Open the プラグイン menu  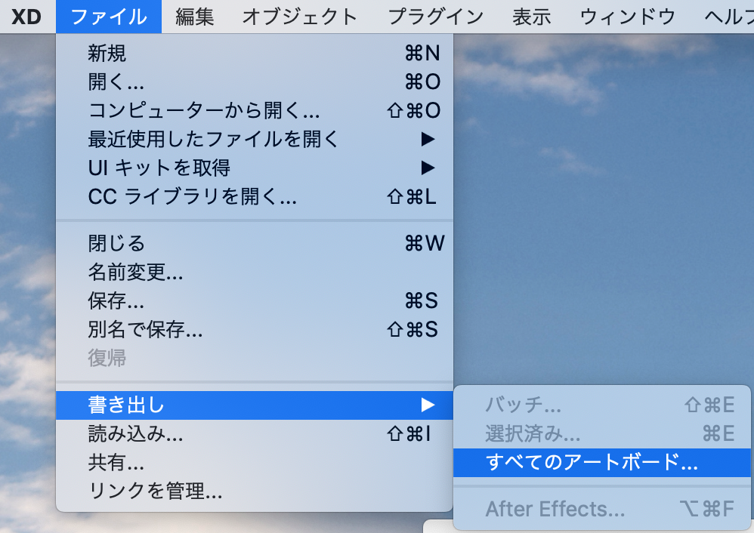pos(436,17)
